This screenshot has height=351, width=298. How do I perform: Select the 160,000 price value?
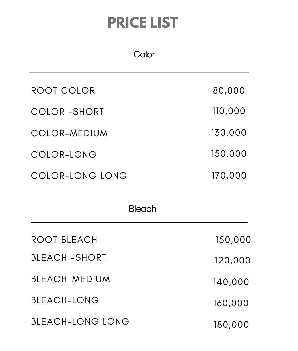231,303
